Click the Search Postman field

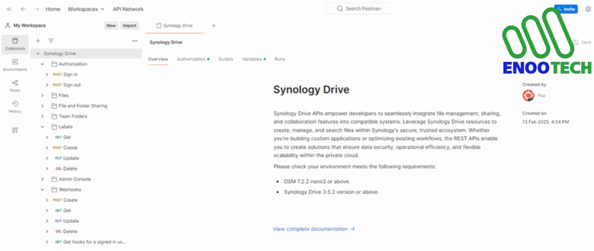coord(359,9)
